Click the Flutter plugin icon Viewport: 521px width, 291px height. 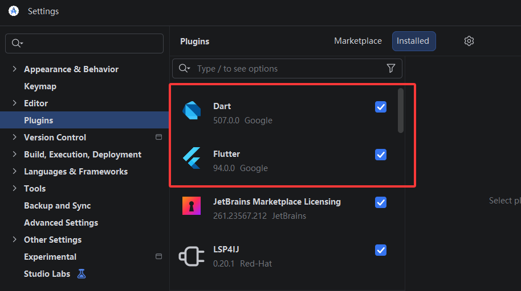pos(192,158)
